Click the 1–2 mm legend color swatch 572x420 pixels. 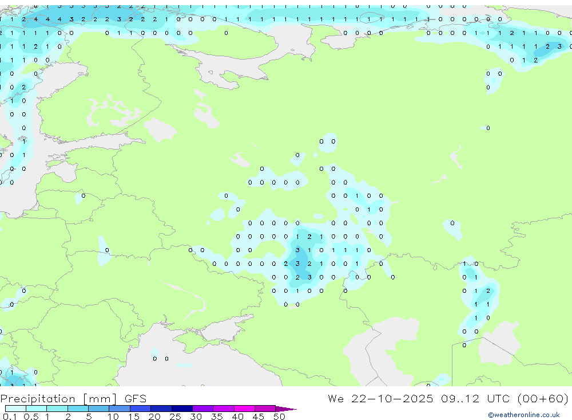(x=57, y=409)
